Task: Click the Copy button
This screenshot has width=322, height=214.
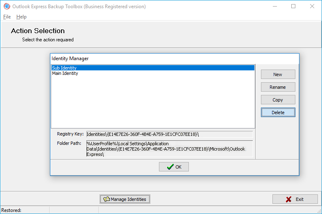Action: [x=278, y=100]
